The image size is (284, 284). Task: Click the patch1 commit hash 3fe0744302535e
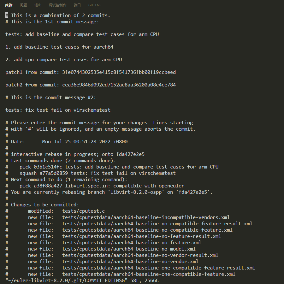tap(119, 72)
